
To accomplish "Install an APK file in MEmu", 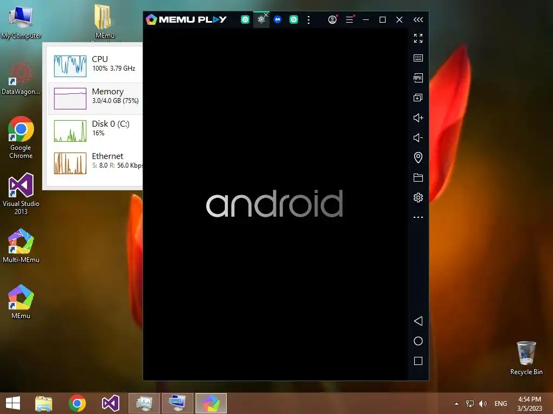I will click(x=419, y=78).
